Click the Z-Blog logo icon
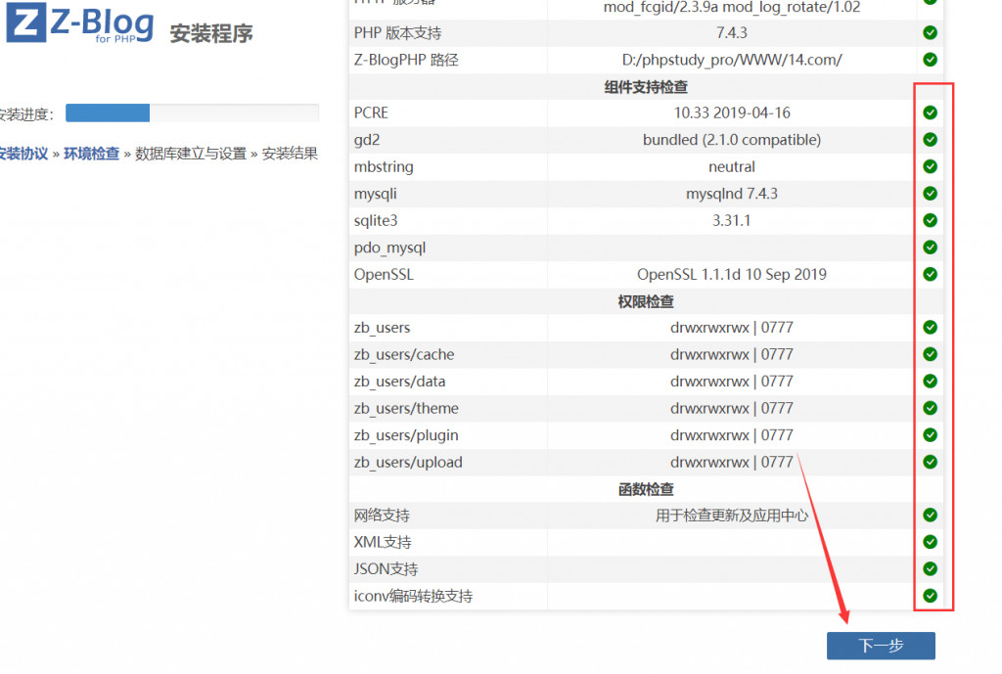 [x=25, y=22]
